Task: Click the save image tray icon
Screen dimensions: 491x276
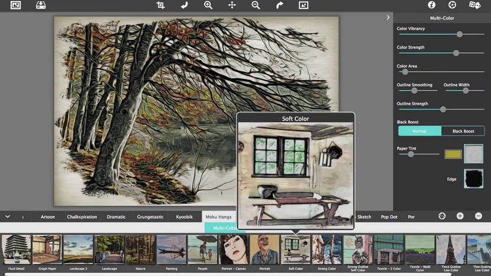Action: pyautogui.click(x=41, y=5)
